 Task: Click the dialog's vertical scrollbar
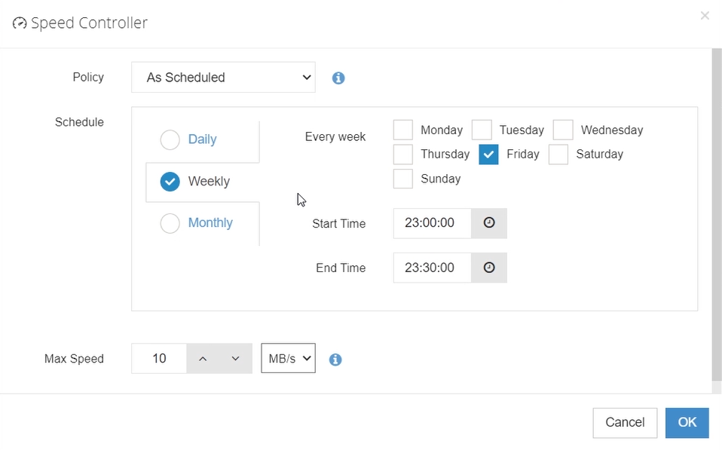pyautogui.click(x=717, y=215)
